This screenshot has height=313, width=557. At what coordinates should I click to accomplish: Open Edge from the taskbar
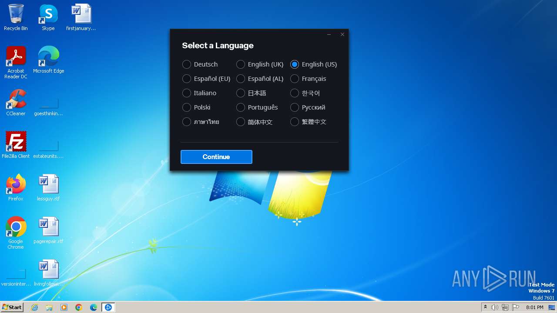coord(94,307)
